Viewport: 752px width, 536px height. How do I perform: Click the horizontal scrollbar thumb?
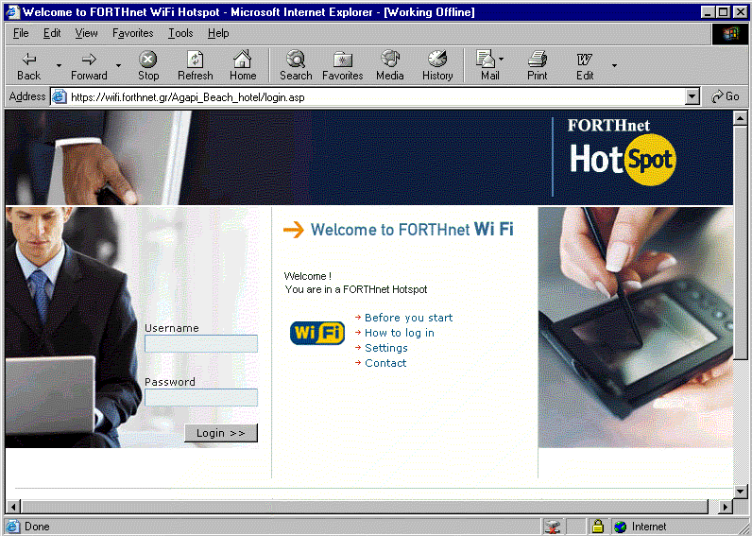[x=365, y=507]
